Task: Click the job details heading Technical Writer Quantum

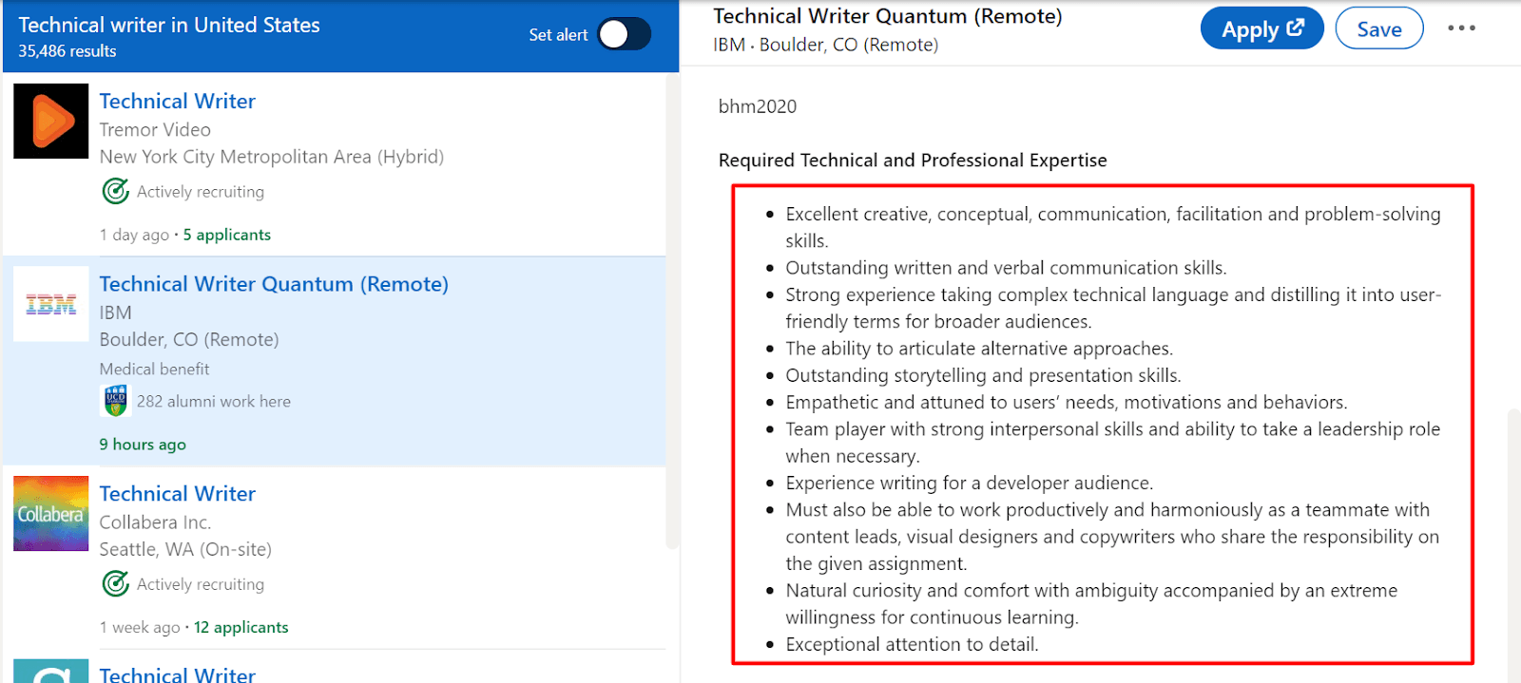Action: point(887,16)
